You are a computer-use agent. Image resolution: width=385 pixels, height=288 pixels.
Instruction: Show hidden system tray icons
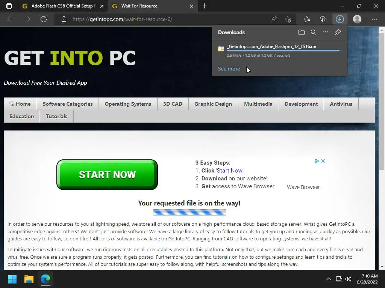(x=329, y=279)
